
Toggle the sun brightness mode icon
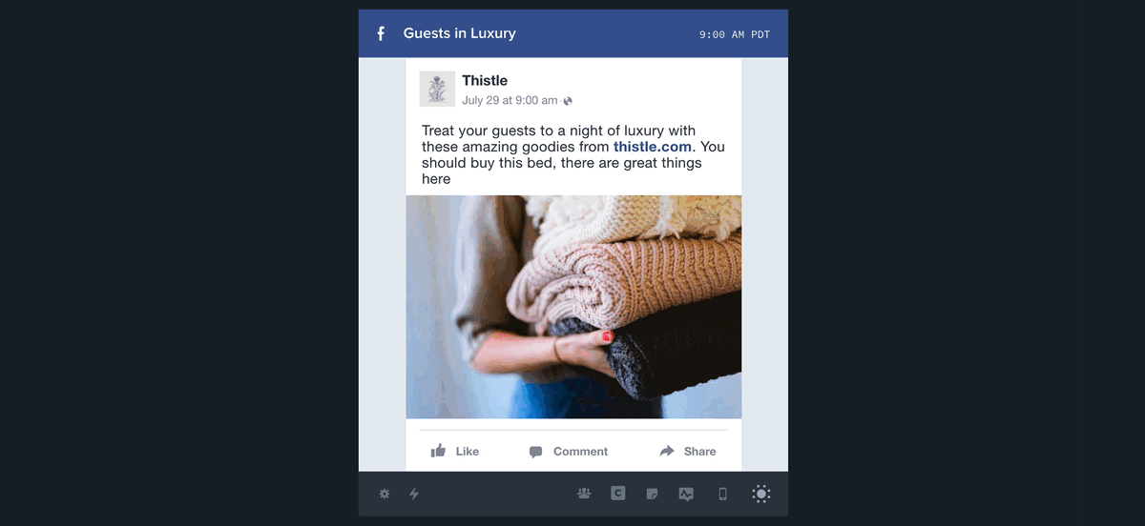pos(760,494)
